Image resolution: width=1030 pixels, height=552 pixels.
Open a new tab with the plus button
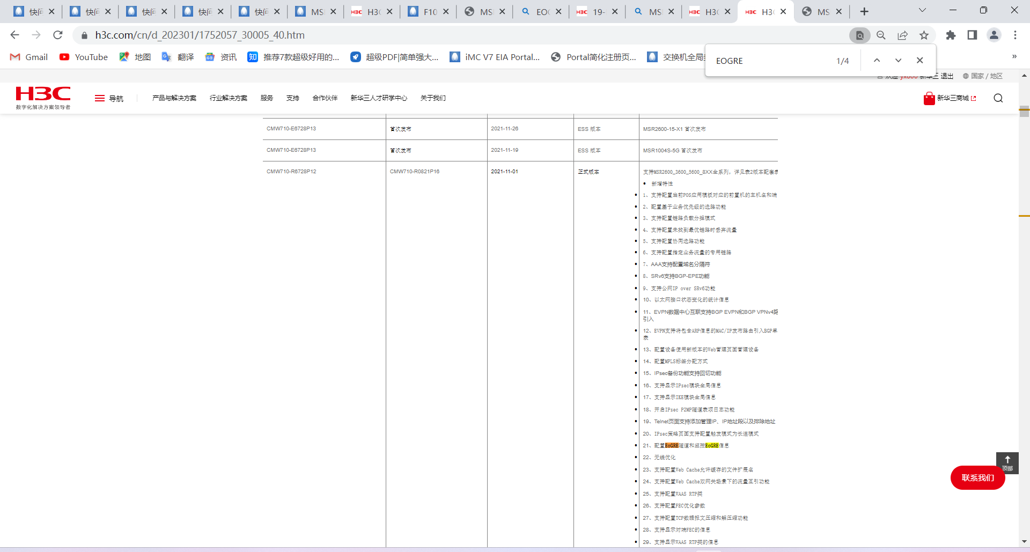(x=864, y=11)
